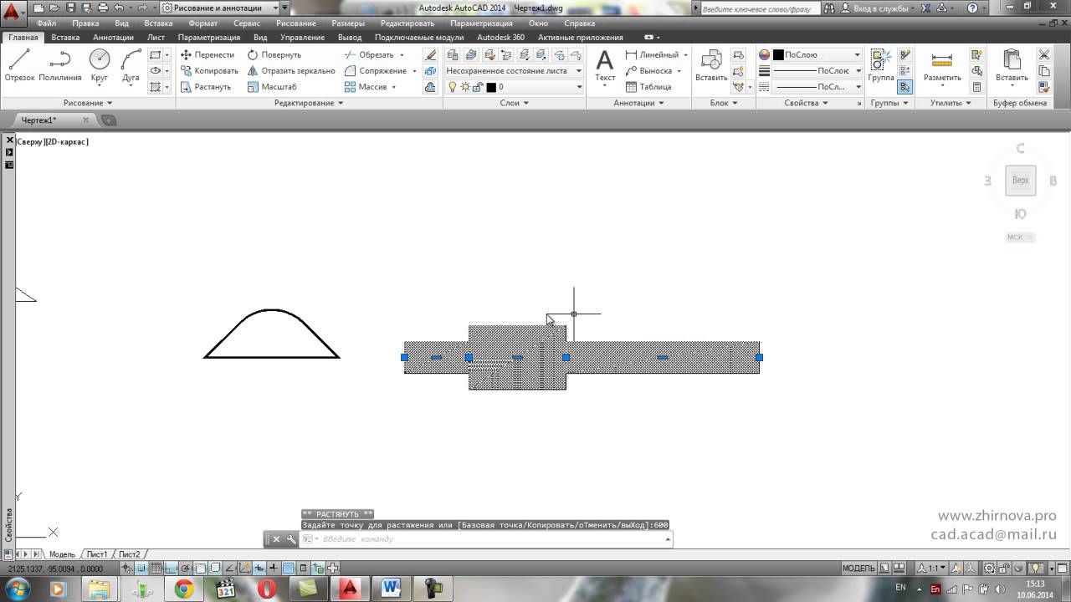
Task: Click the Растянуть stretch tool
Action: click(x=206, y=86)
